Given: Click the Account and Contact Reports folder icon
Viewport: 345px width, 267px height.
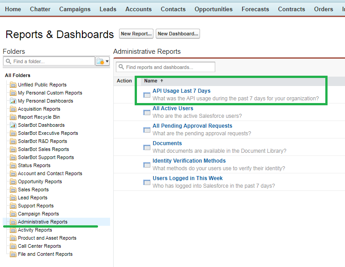Looking at the screenshot, I should (x=13, y=173).
